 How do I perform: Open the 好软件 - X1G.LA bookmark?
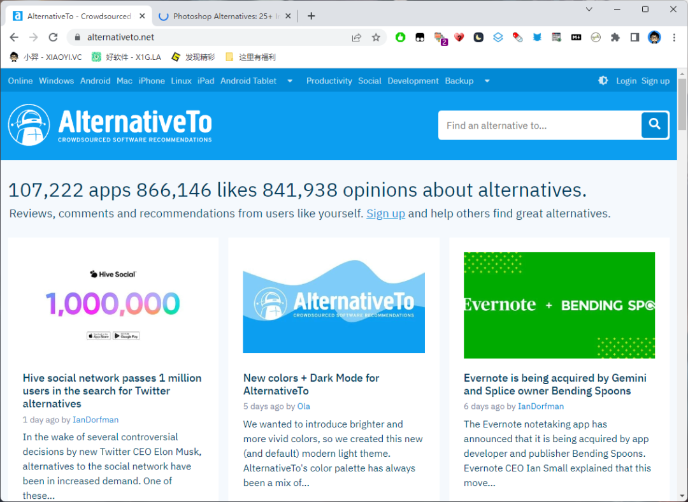click(x=126, y=57)
